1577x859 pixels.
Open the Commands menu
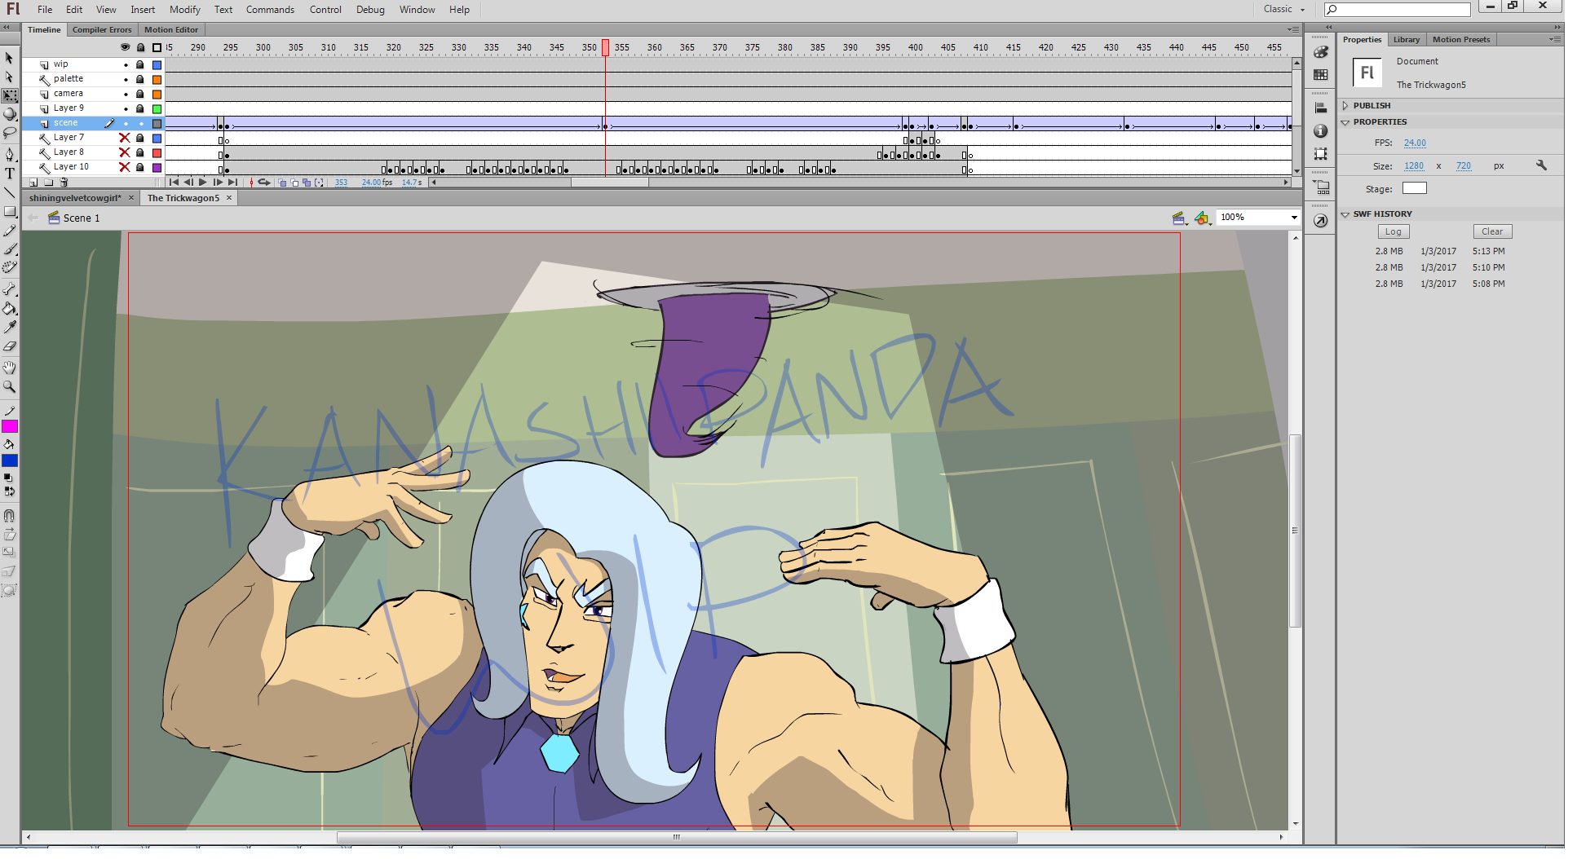click(x=270, y=10)
